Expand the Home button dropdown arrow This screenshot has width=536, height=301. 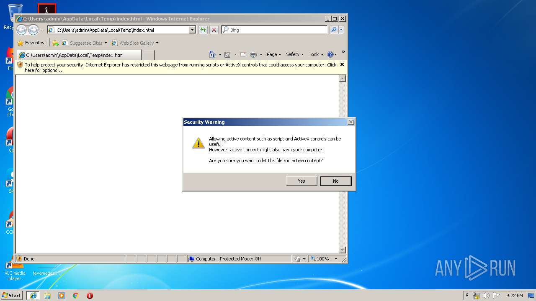pyautogui.click(x=220, y=55)
